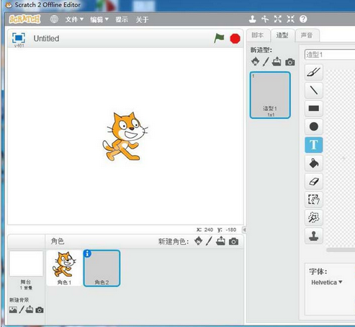Open the language globe menu
This screenshot has width=355, height=327.
54,19
